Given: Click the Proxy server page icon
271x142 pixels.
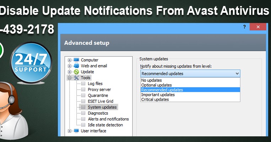Looking at the screenshot, I should (x=83, y=90).
